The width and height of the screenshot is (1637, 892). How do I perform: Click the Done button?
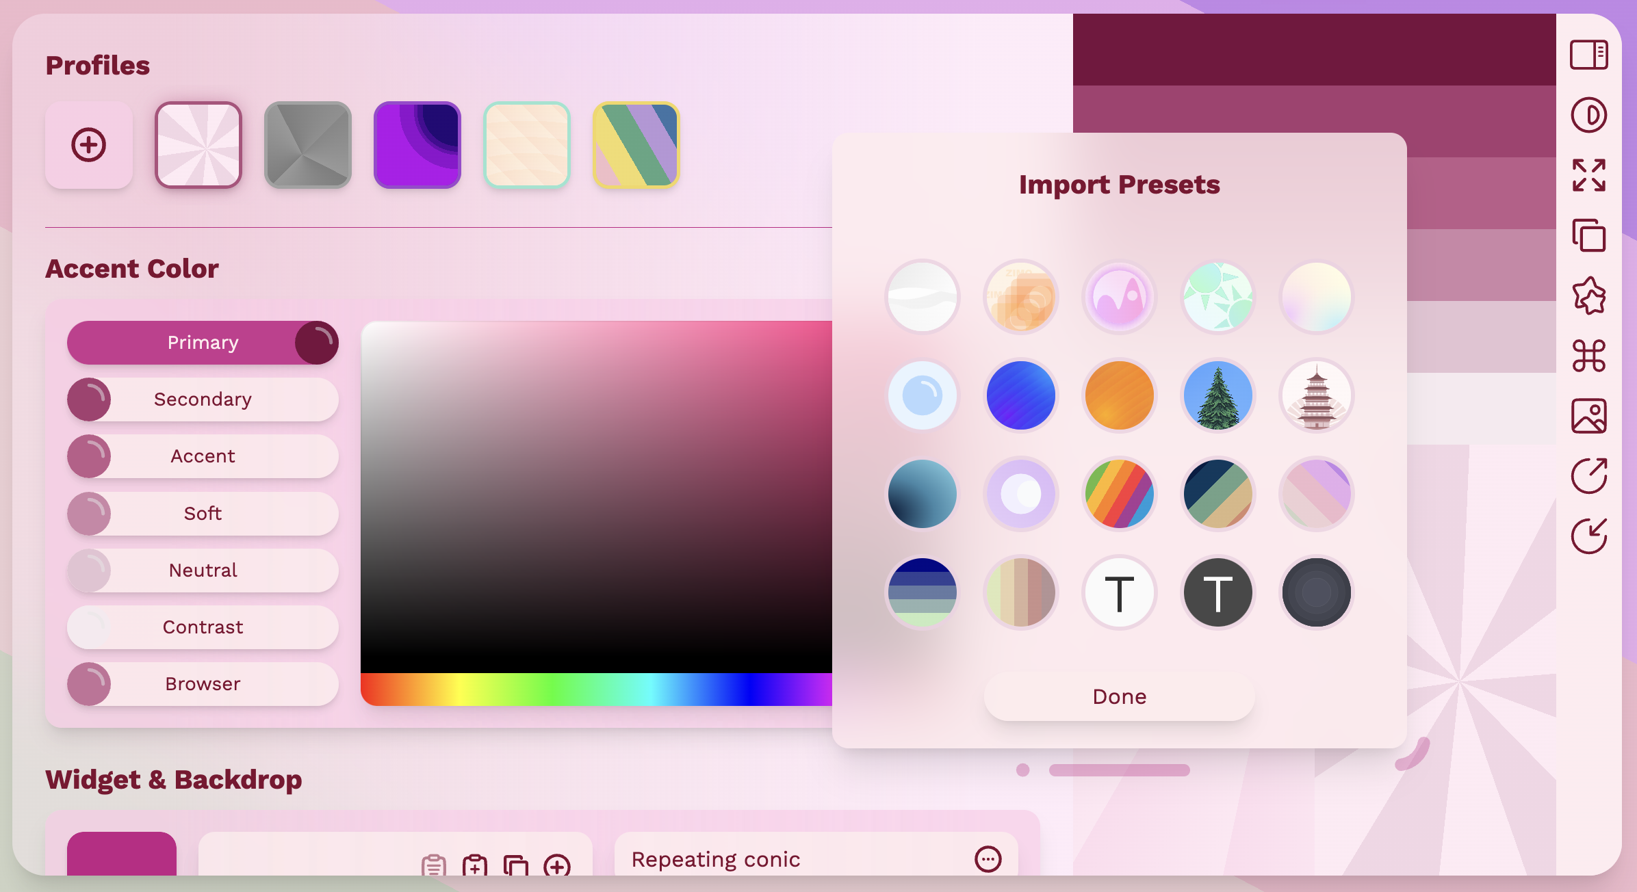[x=1119, y=696]
